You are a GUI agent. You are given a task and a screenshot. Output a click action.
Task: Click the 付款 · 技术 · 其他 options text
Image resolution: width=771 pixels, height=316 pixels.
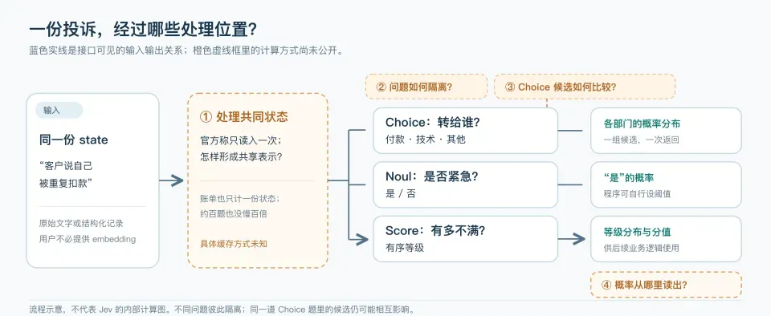426,140
